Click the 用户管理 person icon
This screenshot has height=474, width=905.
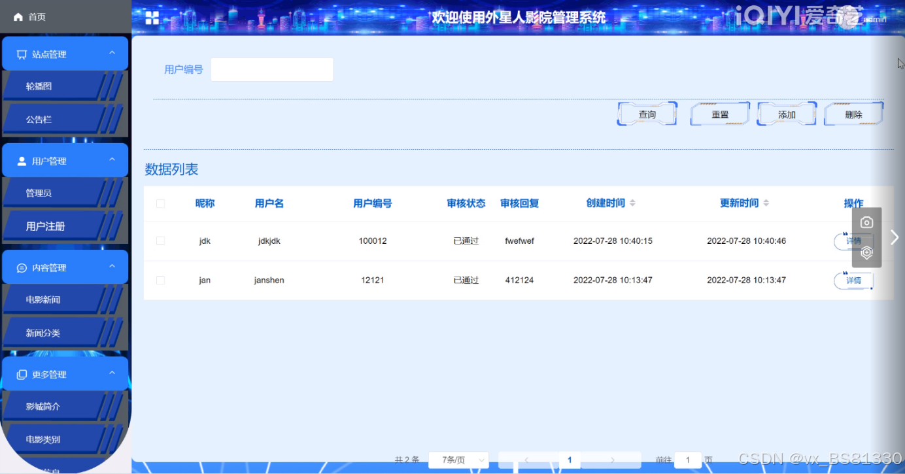(x=22, y=161)
